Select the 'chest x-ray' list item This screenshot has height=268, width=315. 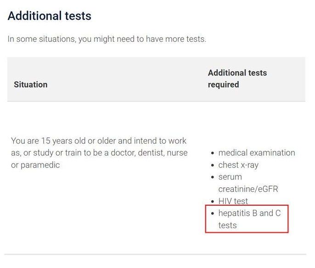pyautogui.click(x=238, y=165)
